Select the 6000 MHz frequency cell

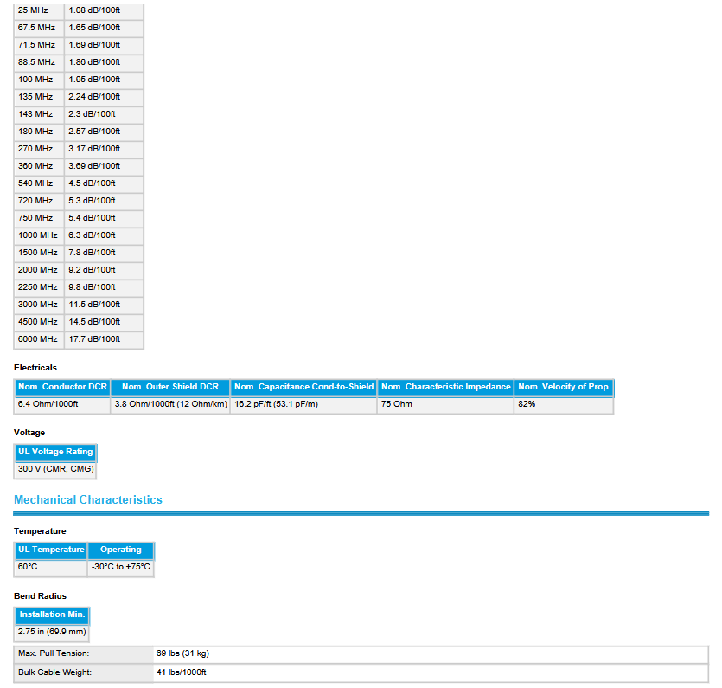[x=39, y=338]
